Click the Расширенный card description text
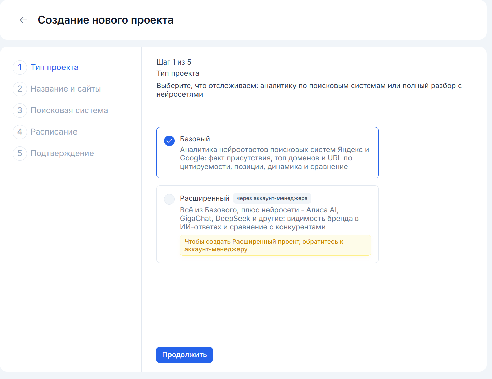The image size is (492, 379). [x=270, y=219]
